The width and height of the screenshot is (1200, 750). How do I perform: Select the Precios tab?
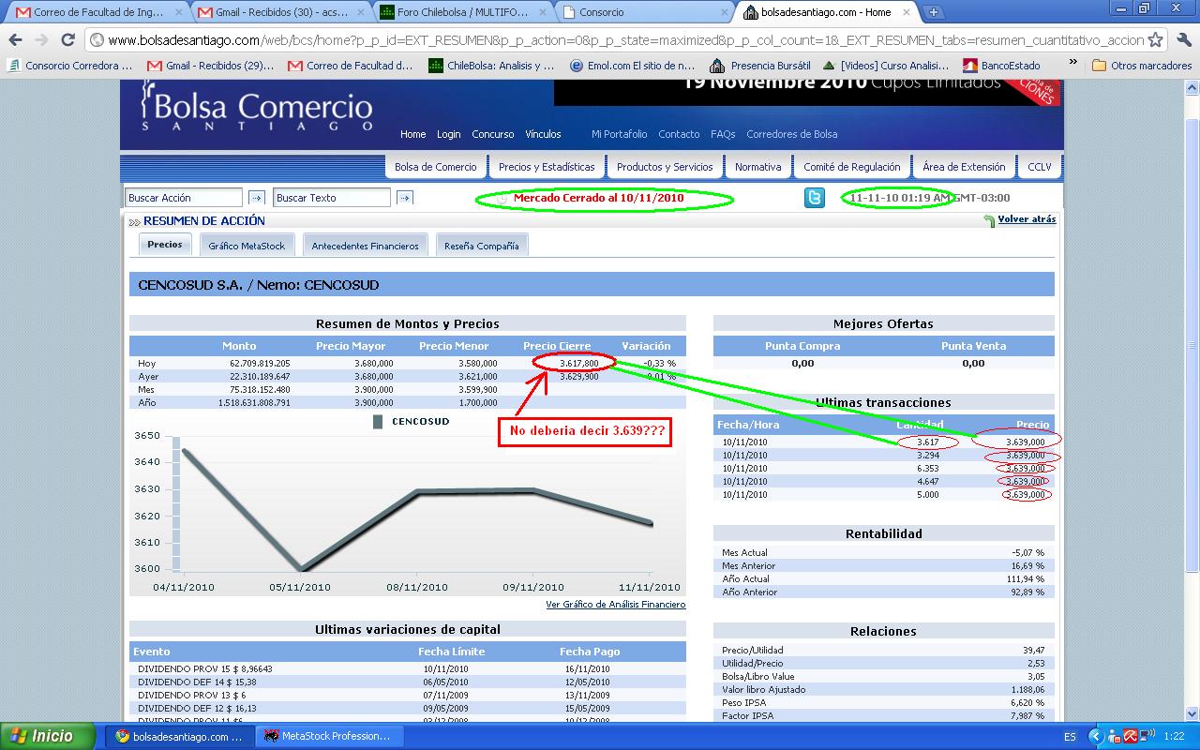165,245
